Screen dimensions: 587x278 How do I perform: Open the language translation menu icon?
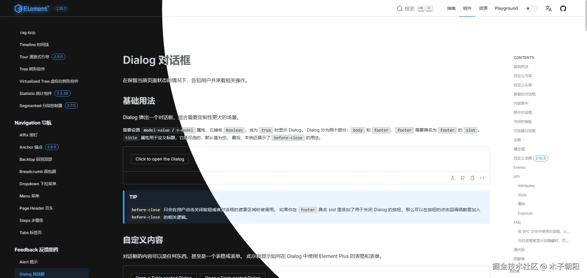point(548,9)
